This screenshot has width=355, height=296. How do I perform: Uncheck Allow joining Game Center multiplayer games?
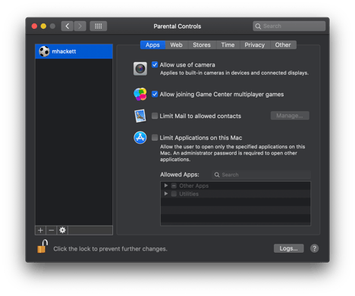[x=155, y=94]
